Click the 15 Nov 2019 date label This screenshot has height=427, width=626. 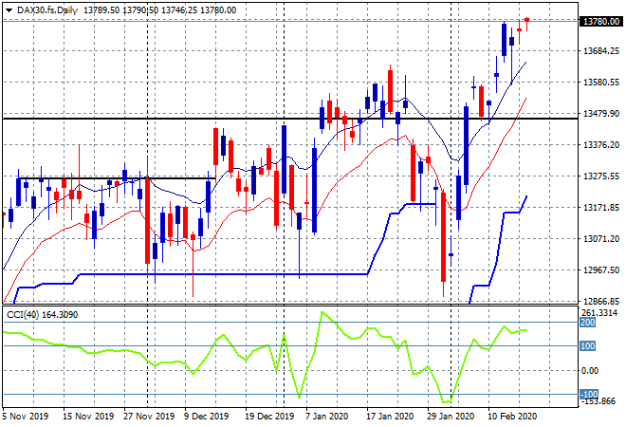click(x=88, y=417)
